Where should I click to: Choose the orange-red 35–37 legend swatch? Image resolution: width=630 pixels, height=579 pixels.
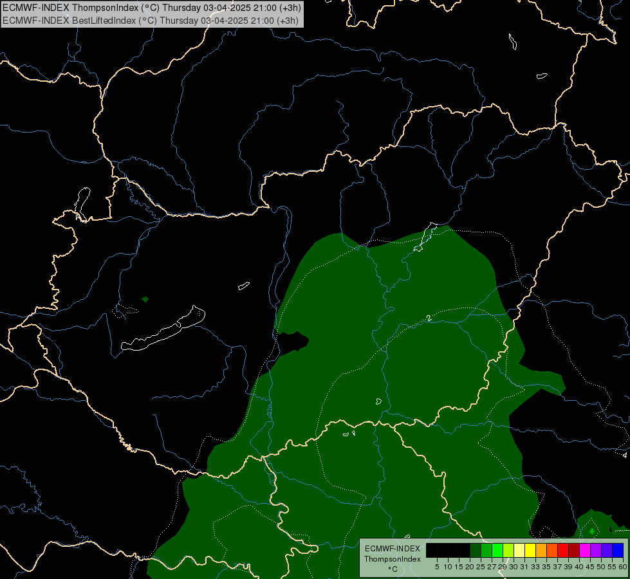(552, 550)
